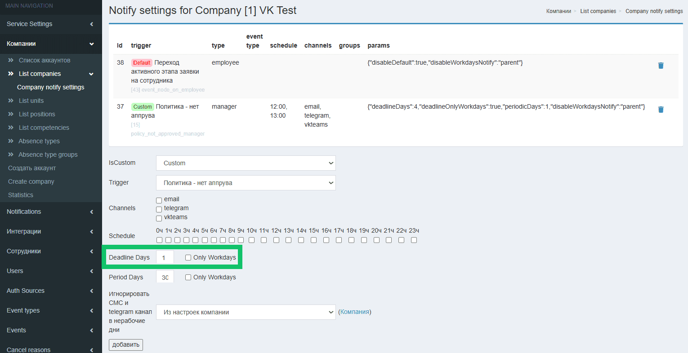The width and height of the screenshot is (688, 353).
Task: Check Only Workdays for Deadline Days
Action: (x=188, y=257)
